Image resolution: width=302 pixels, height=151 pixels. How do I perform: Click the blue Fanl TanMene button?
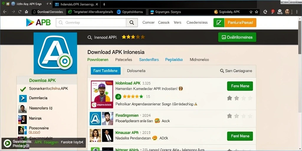point(106,71)
